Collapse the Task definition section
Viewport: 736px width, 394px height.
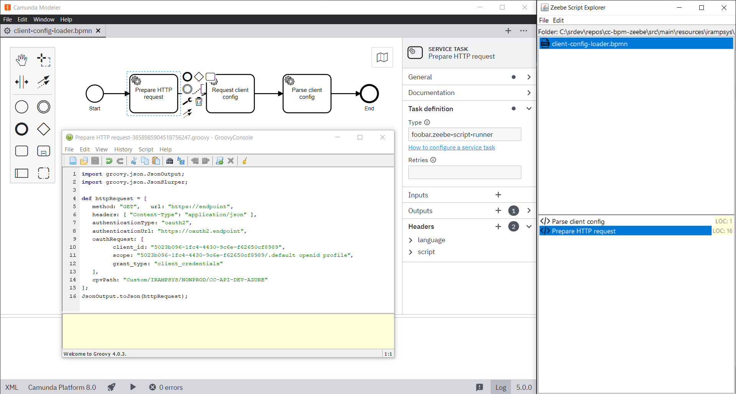529,108
